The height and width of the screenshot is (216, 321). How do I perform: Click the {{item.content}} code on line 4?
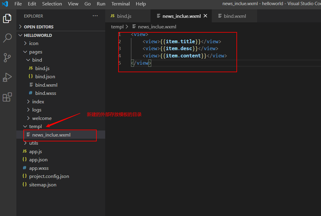183,56
